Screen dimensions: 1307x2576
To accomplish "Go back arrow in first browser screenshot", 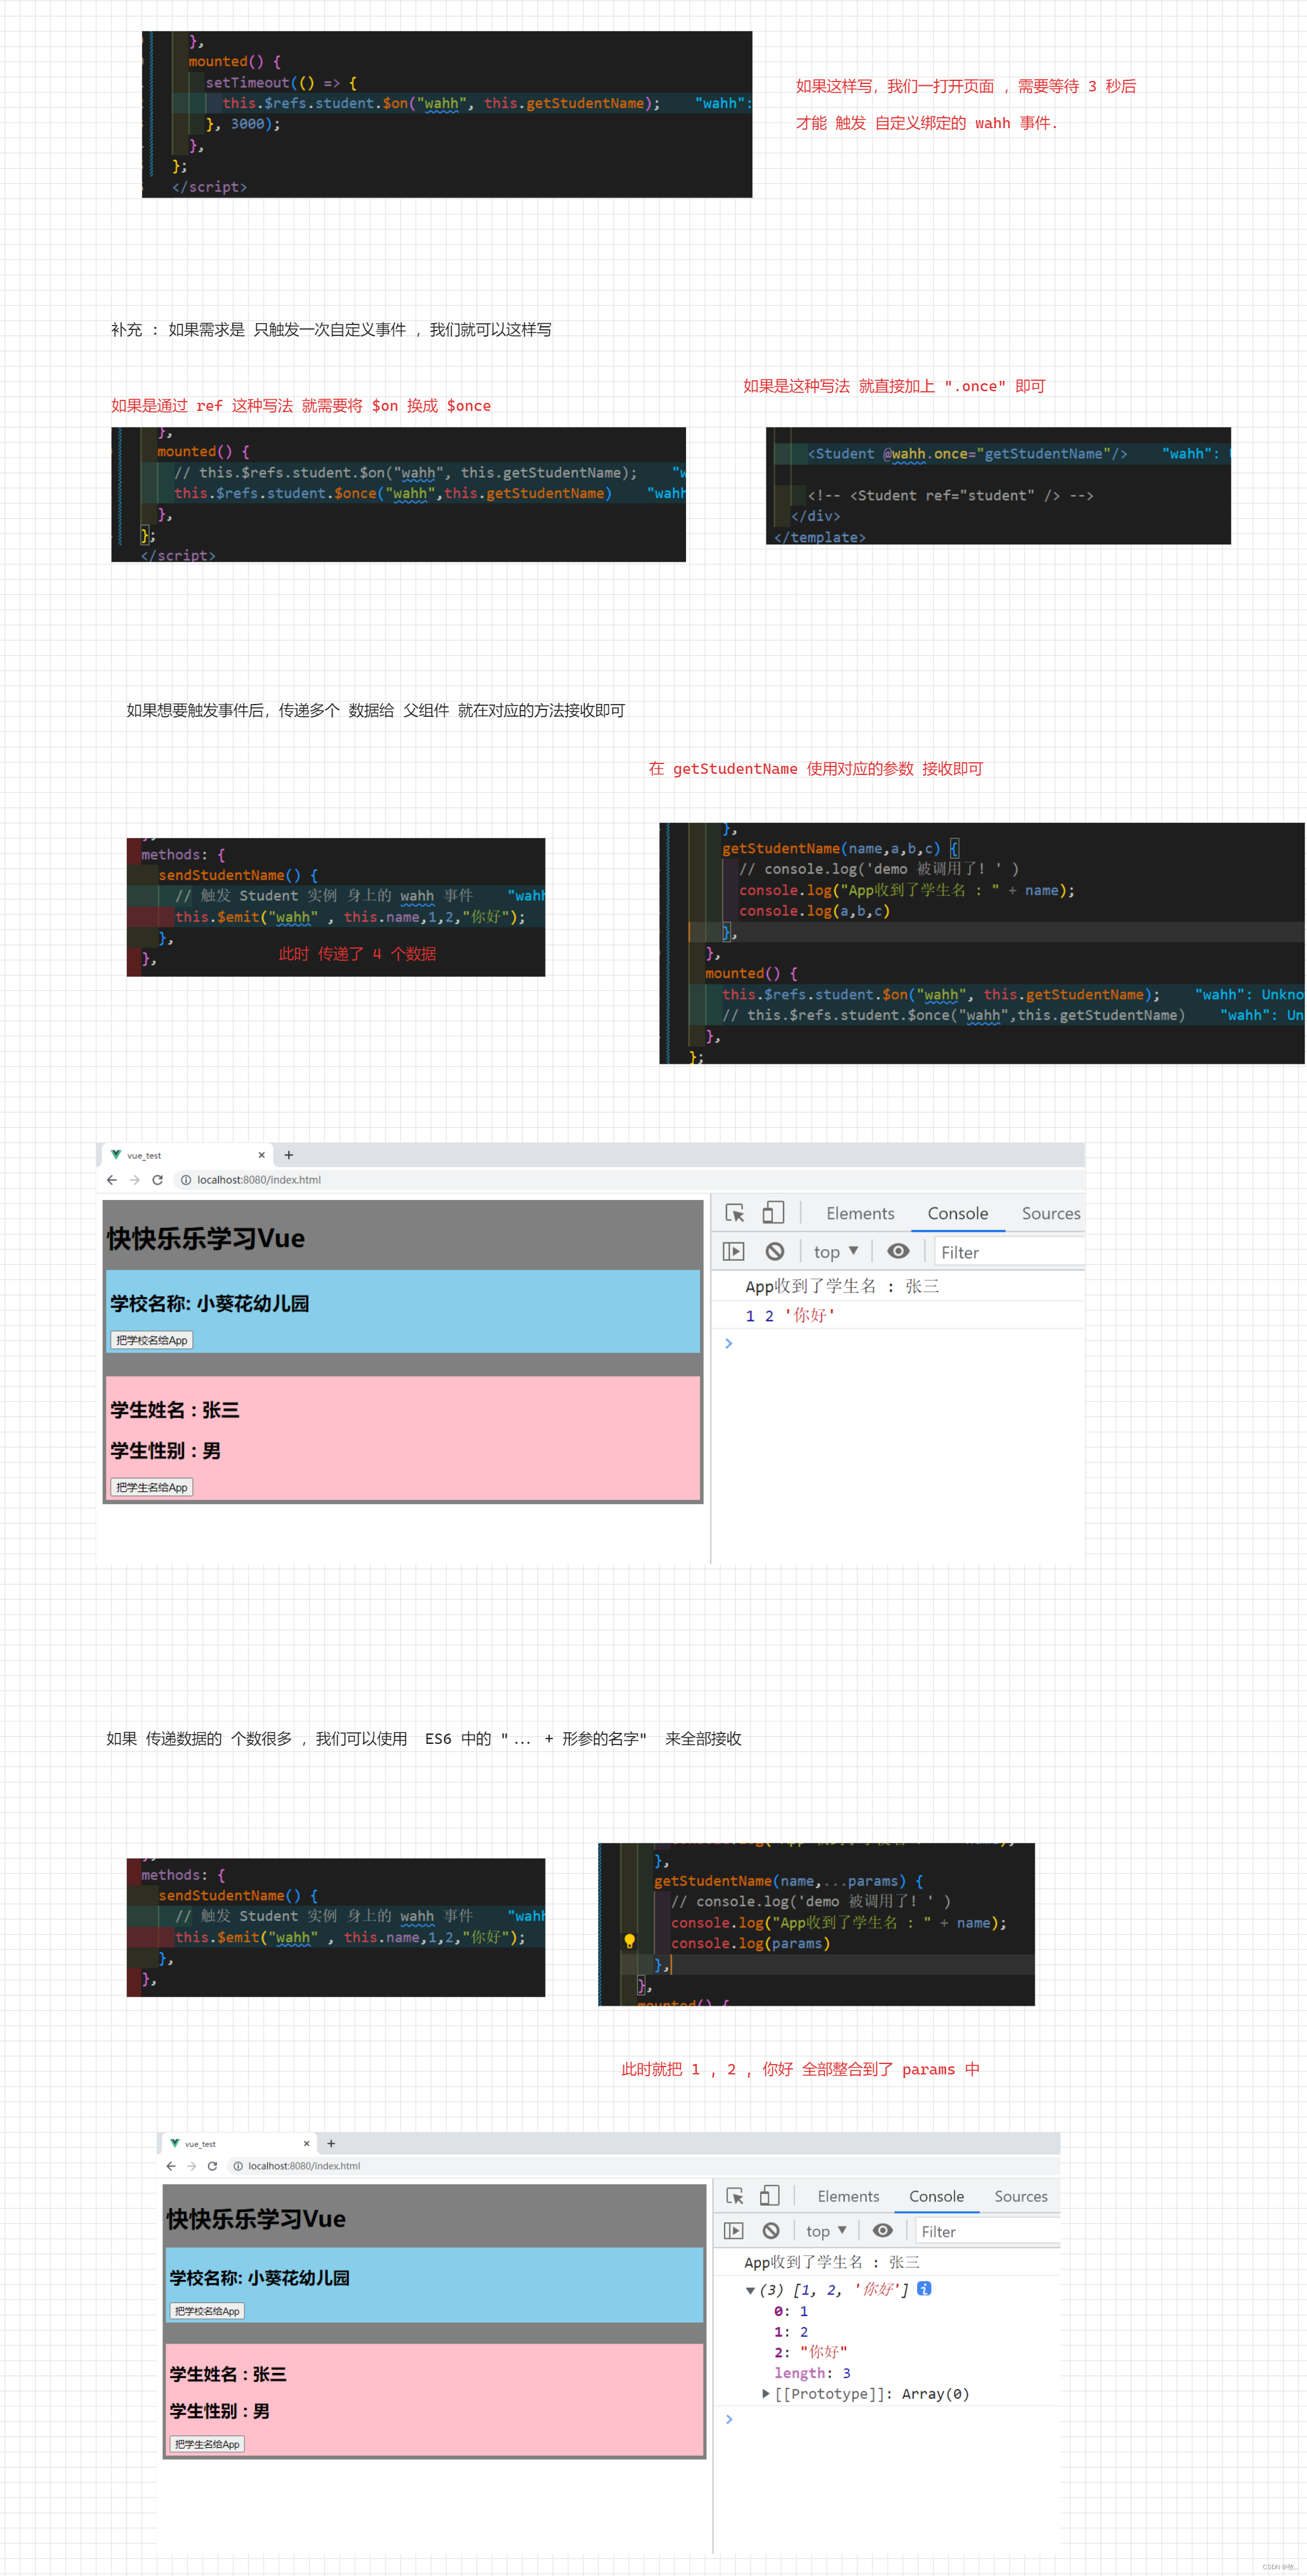I will coord(112,1180).
